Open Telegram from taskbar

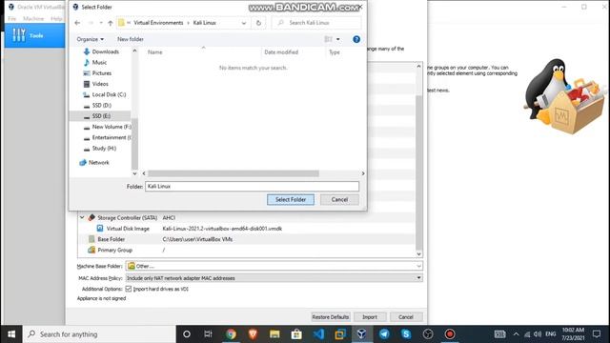384,334
